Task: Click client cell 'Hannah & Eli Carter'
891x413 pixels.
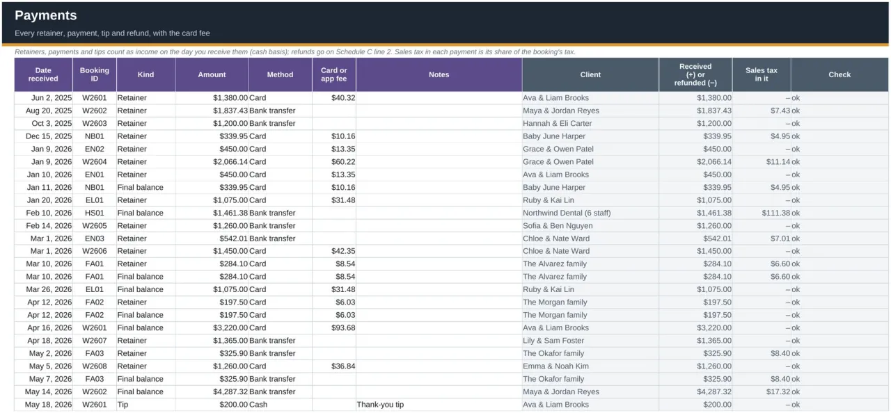Action: point(590,123)
